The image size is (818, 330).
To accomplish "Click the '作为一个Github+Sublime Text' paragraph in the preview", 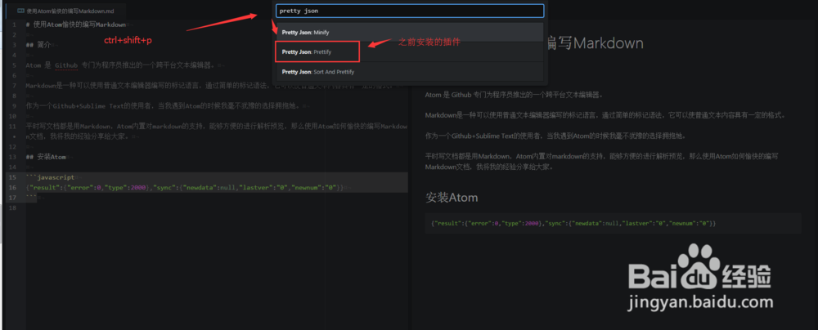I will point(555,136).
